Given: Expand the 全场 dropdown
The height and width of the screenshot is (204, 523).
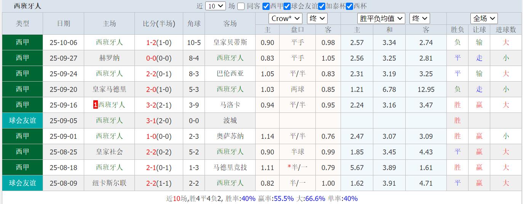Looking at the screenshot, I should (x=484, y=18).
